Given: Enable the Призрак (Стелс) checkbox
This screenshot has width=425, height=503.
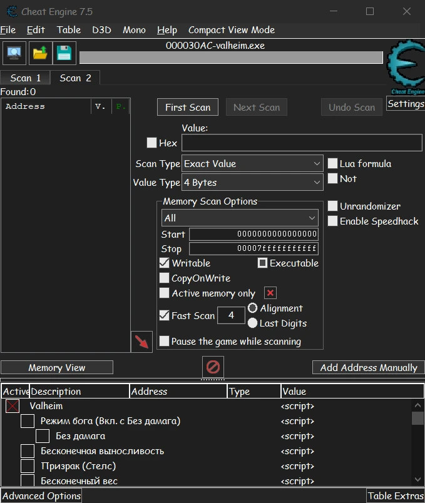Looking at the screenshot, I should (x=28, y=466).
